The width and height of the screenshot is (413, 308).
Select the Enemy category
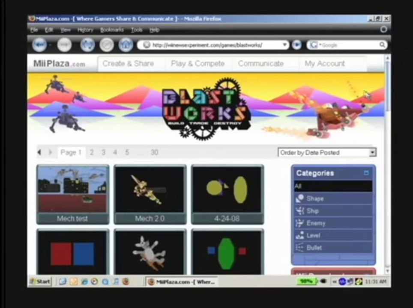(333, 223)
